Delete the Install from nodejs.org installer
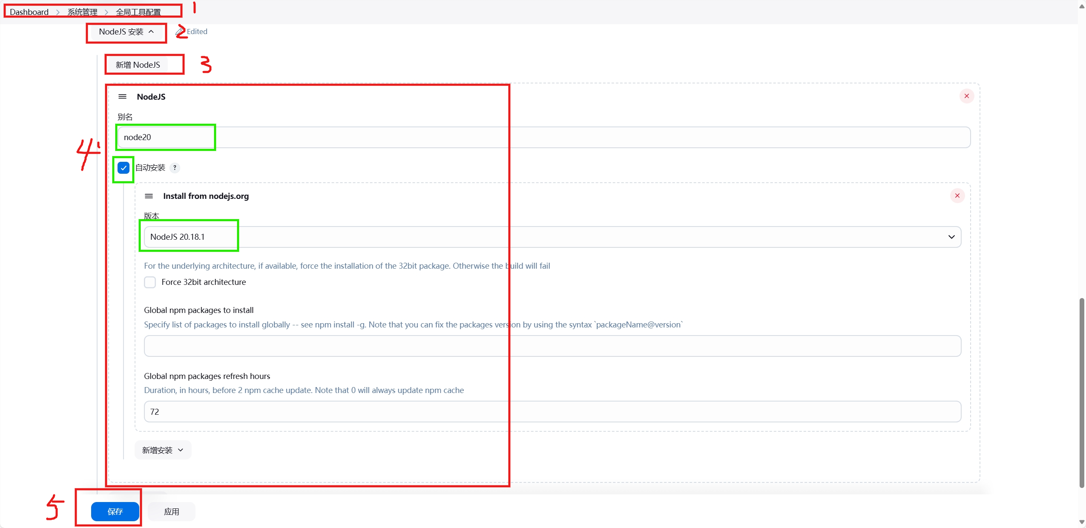 pyautogui.click(x=957, y=196)
